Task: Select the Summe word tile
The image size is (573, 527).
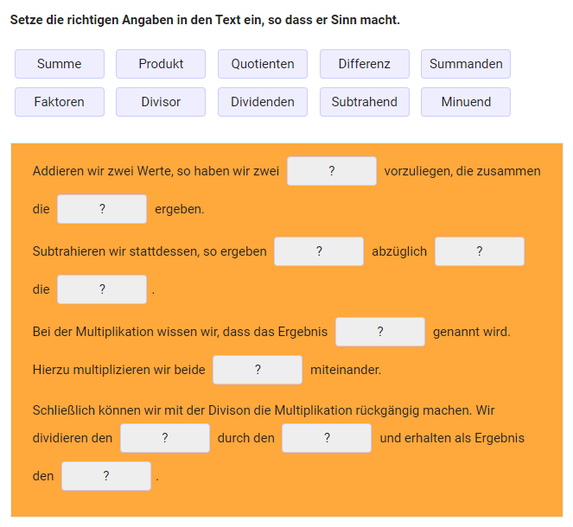Action: [x=60, y=64]
